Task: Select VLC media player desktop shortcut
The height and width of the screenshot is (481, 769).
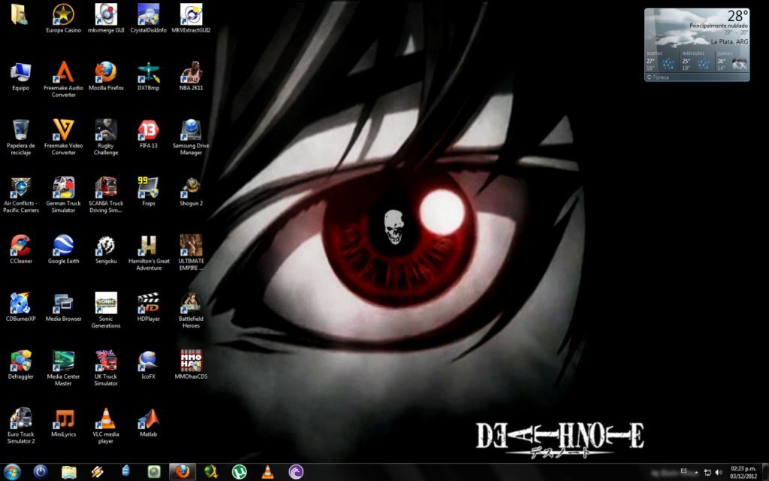Action: click(x=106, y=426)
